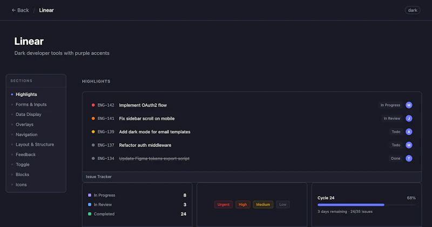Open assignee avatar J on ENG-141 row
This screenshot has width=432, height=227.
[409, 118]
